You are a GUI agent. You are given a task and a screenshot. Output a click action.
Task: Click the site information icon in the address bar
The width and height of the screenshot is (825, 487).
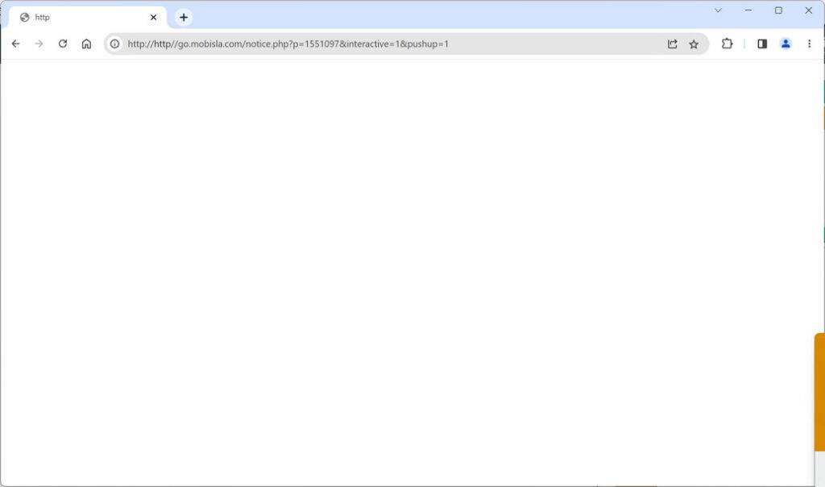click(114, 44)
